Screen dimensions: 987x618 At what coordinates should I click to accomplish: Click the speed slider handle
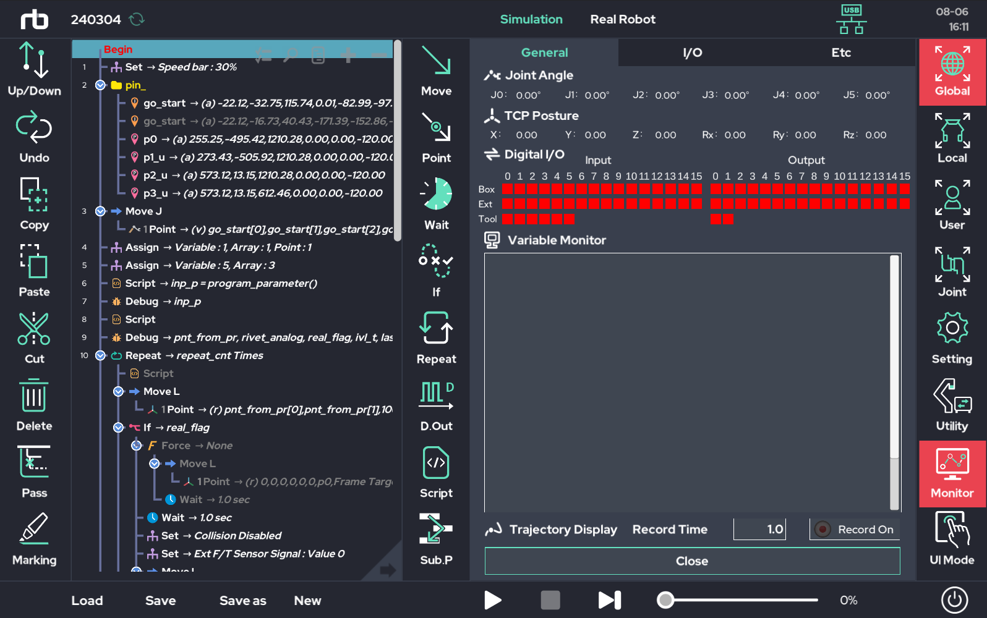[665, 600]
